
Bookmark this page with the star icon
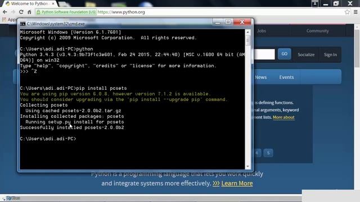[347, 12]
